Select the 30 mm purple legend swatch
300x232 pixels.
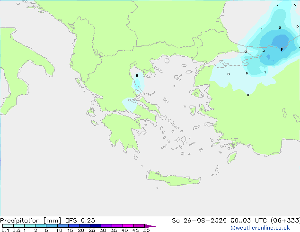[106, 226]
